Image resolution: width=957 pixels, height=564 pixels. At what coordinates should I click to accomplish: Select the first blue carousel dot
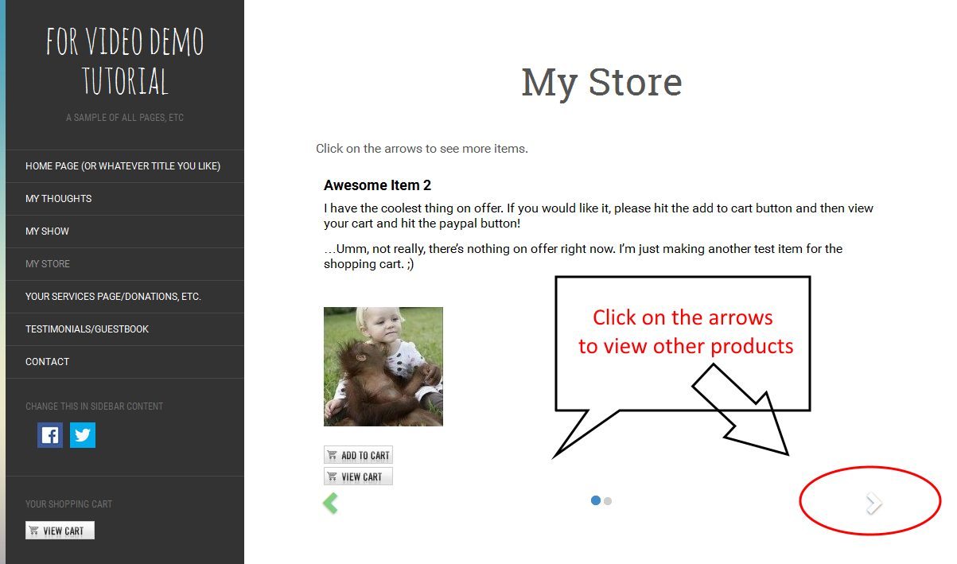click(596, 500)
